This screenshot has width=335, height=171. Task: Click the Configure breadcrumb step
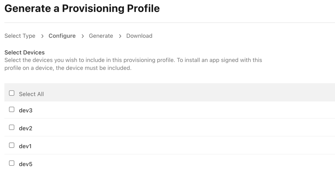(62, 36)
